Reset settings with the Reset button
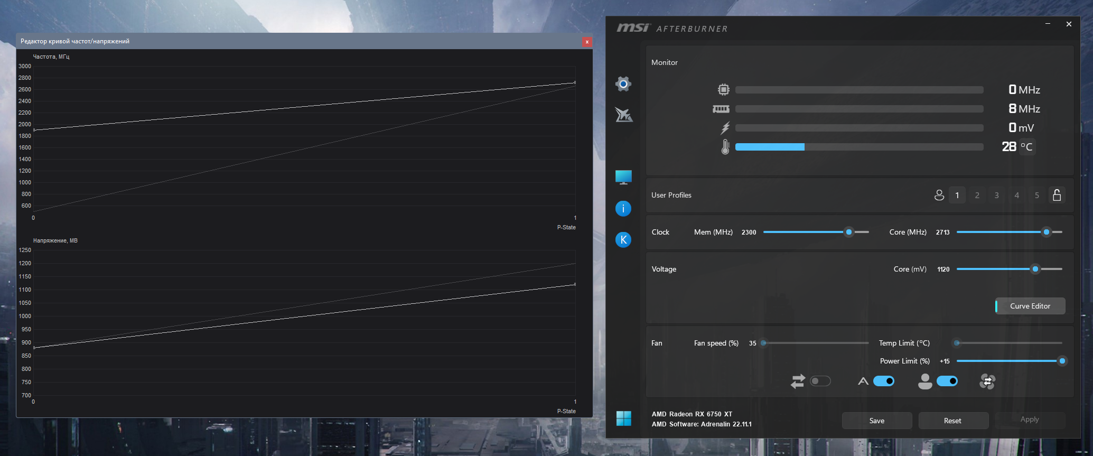Viewport: 1093px width, 456px height. (952, 421)
